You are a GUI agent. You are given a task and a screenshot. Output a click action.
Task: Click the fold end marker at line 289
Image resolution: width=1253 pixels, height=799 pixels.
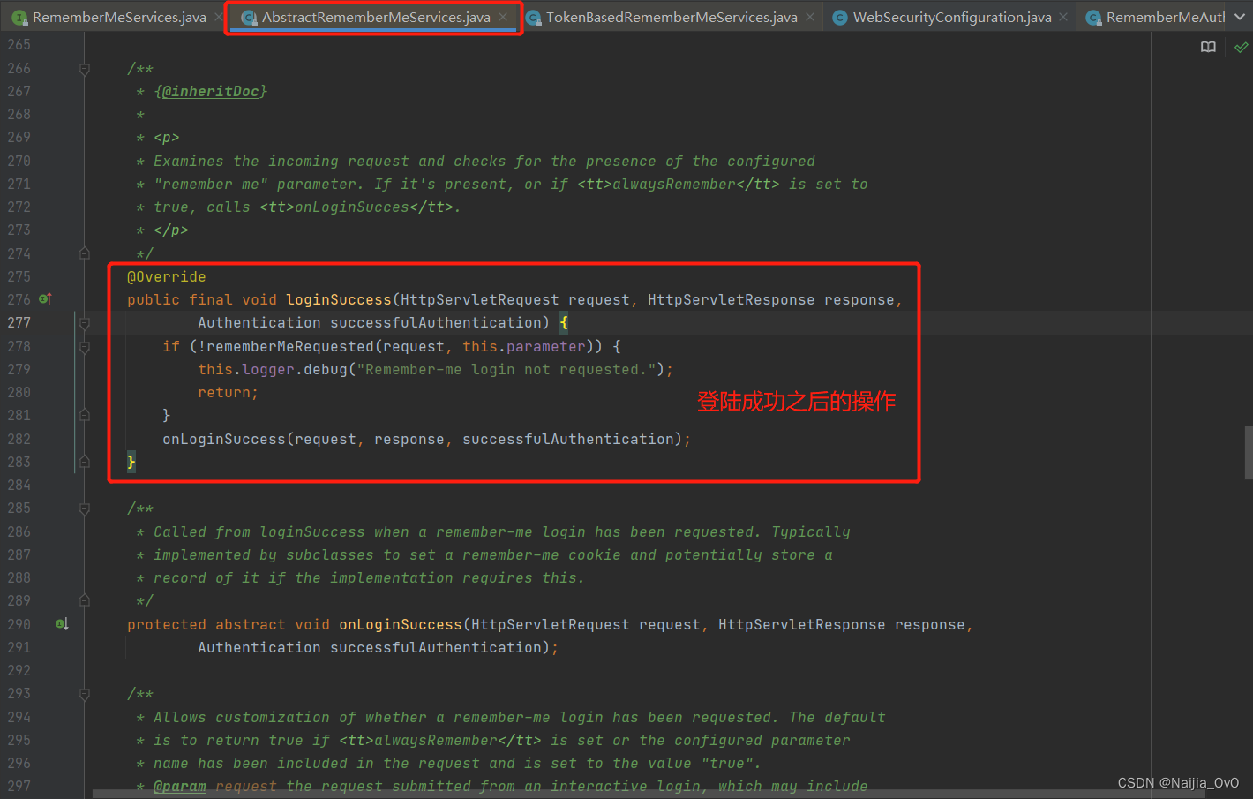point(85,600)
